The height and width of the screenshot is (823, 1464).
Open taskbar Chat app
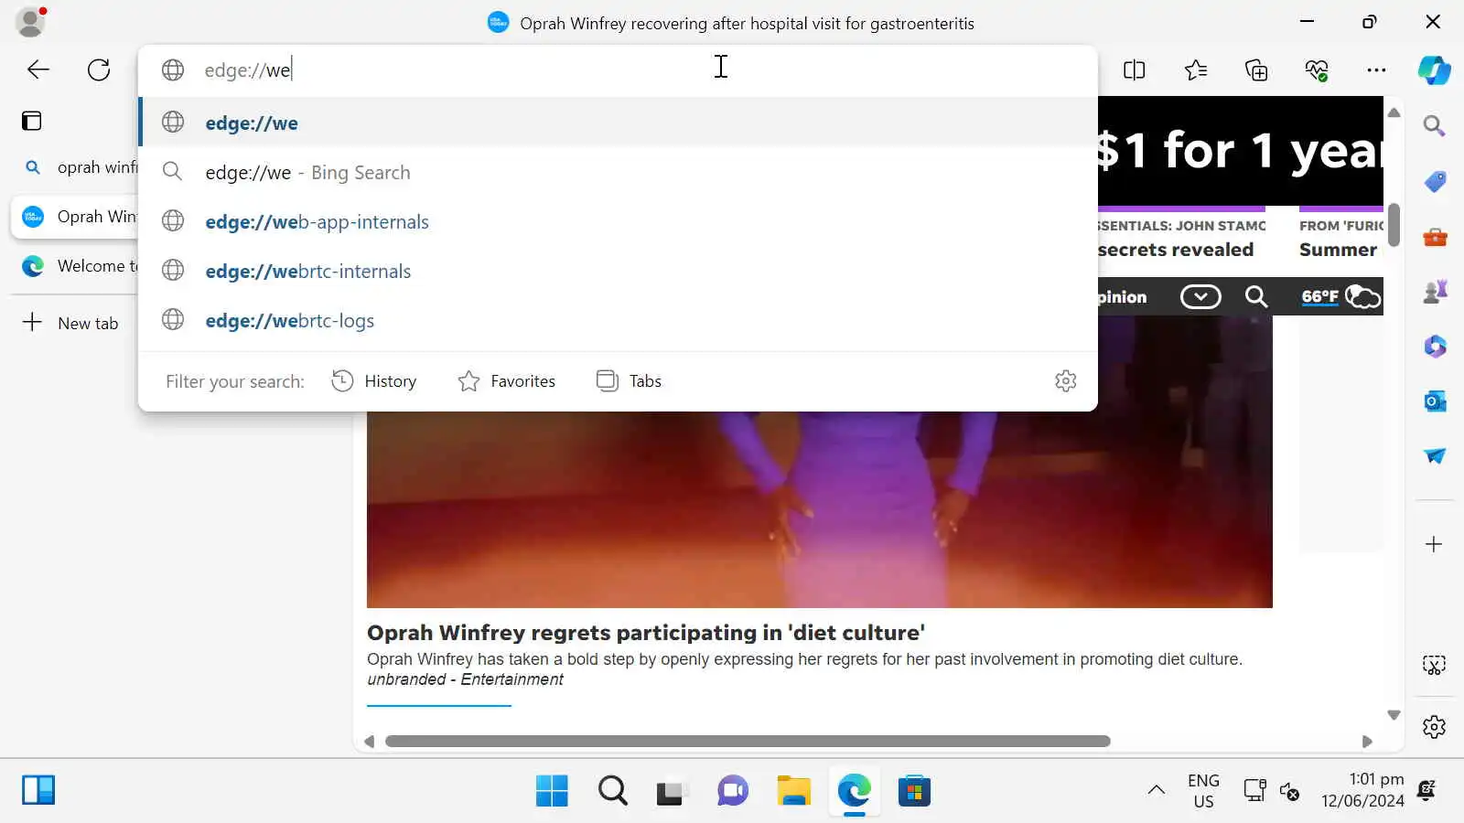click(733, 791)
